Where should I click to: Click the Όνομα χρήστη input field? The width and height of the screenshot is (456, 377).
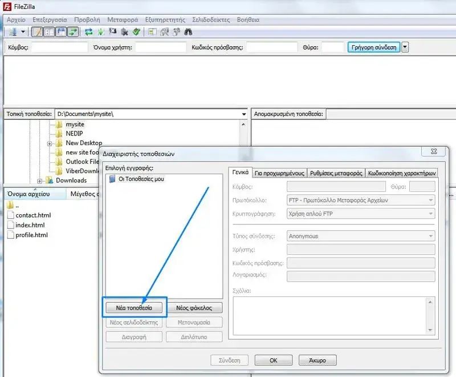point(161,47)
